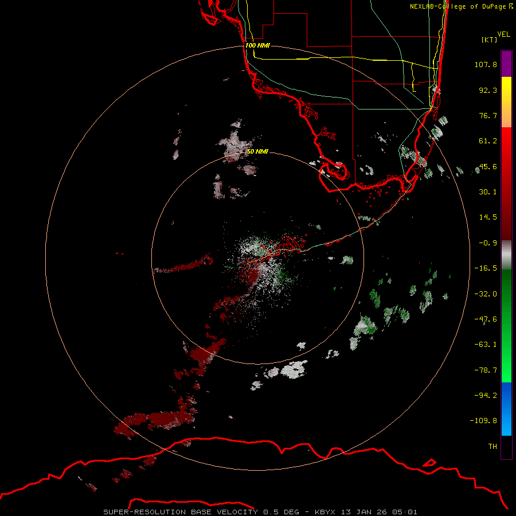
Task: Click the -78.7 velocity scale value
Action: click(x=486, y=370)
